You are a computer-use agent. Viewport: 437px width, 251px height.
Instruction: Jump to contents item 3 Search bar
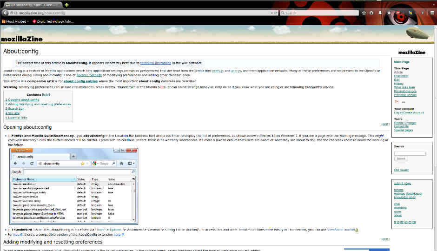pos(14,108)
